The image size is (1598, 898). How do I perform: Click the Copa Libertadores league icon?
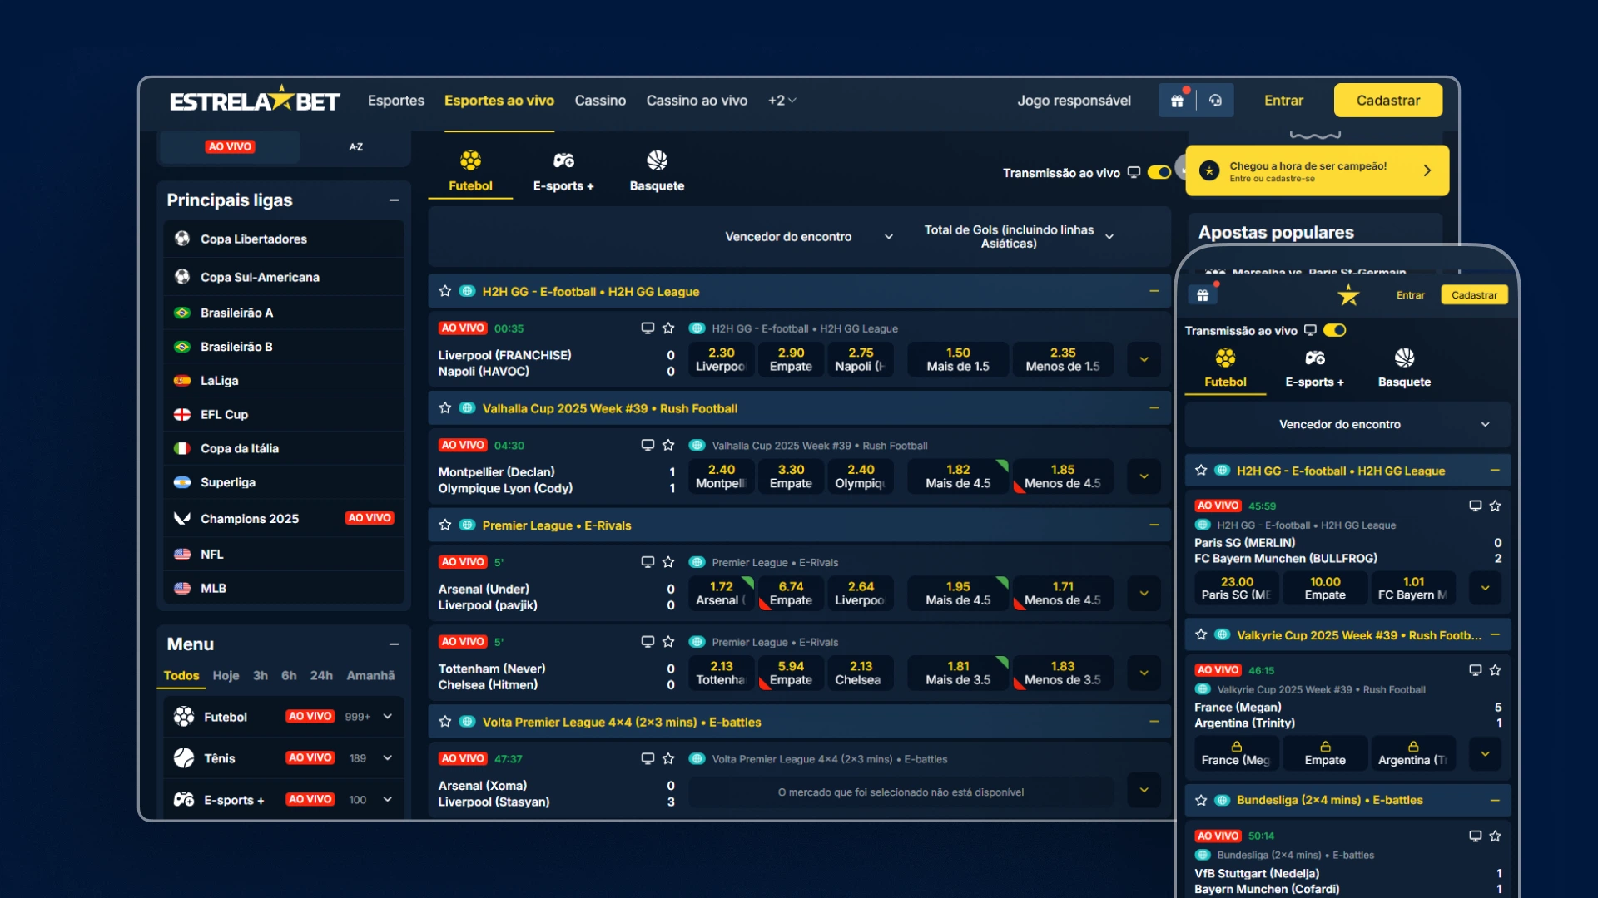pos(183,239)
